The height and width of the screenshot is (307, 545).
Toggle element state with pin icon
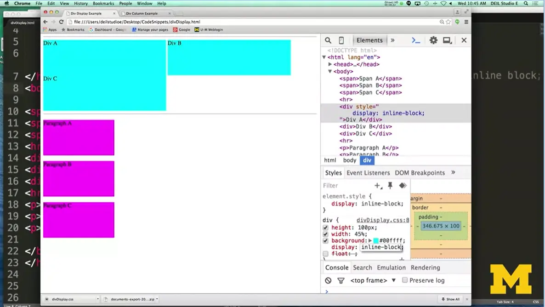tap(390, 185)
